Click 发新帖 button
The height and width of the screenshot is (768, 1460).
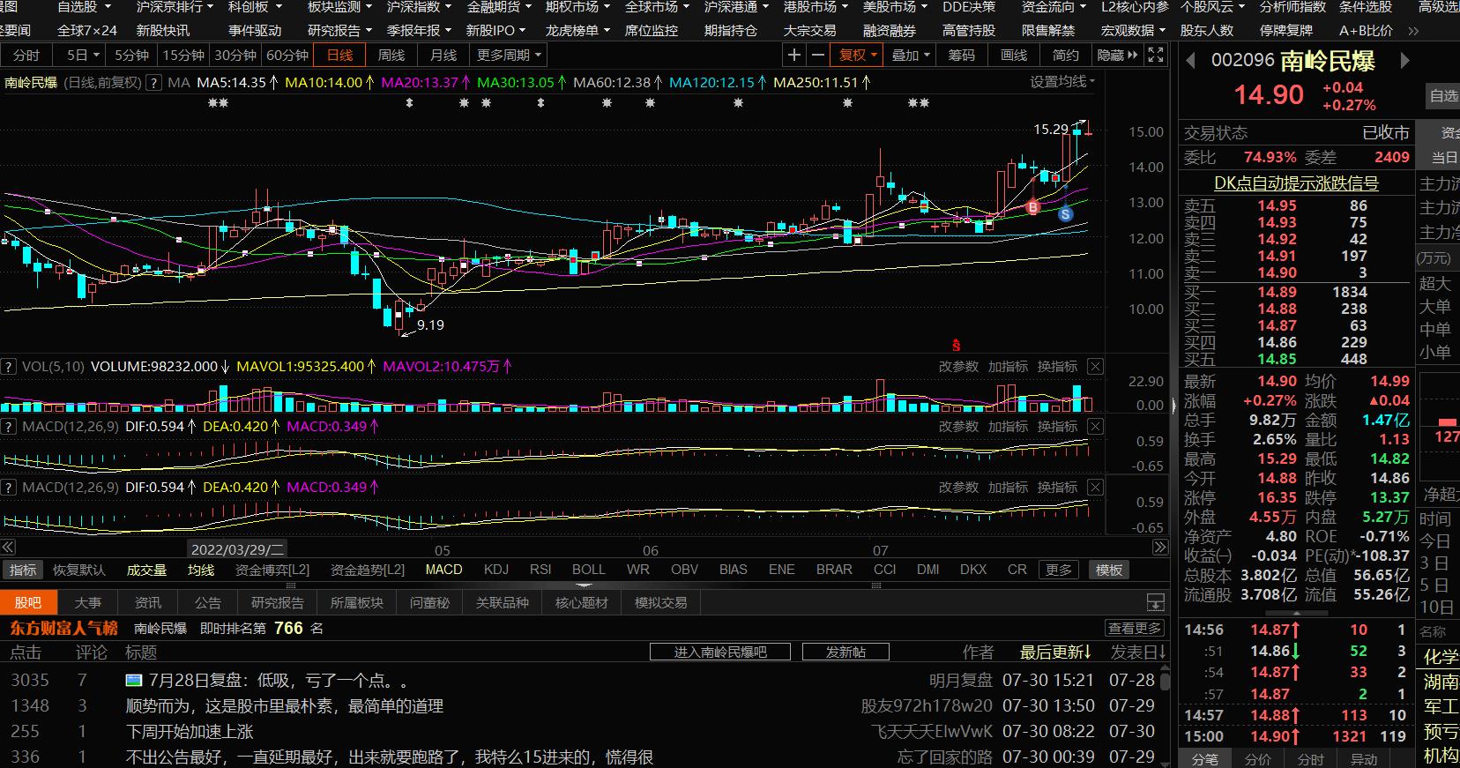click(845, 652)
